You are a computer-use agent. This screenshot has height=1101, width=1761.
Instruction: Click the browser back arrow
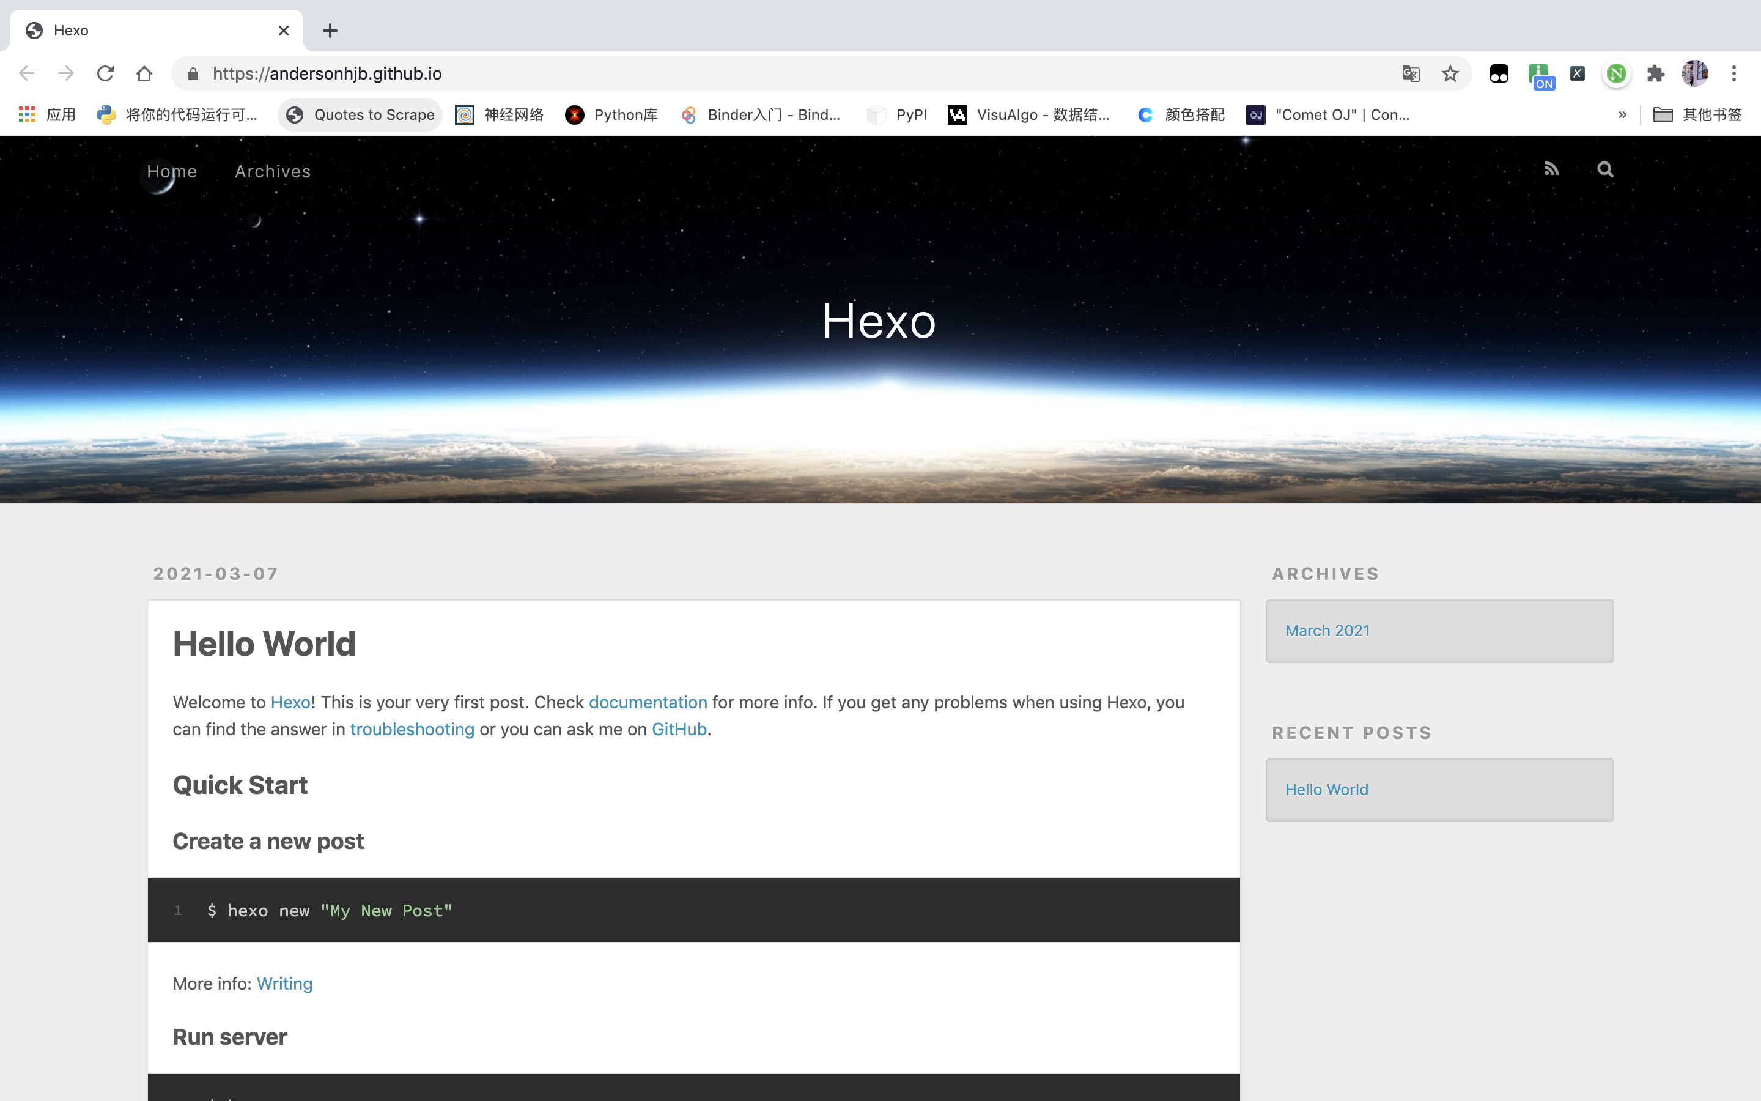(x=27, y=73)
